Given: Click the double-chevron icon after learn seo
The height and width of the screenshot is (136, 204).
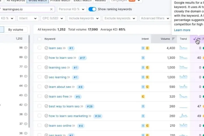Looking at the screenshot, I should click(64, 48).
